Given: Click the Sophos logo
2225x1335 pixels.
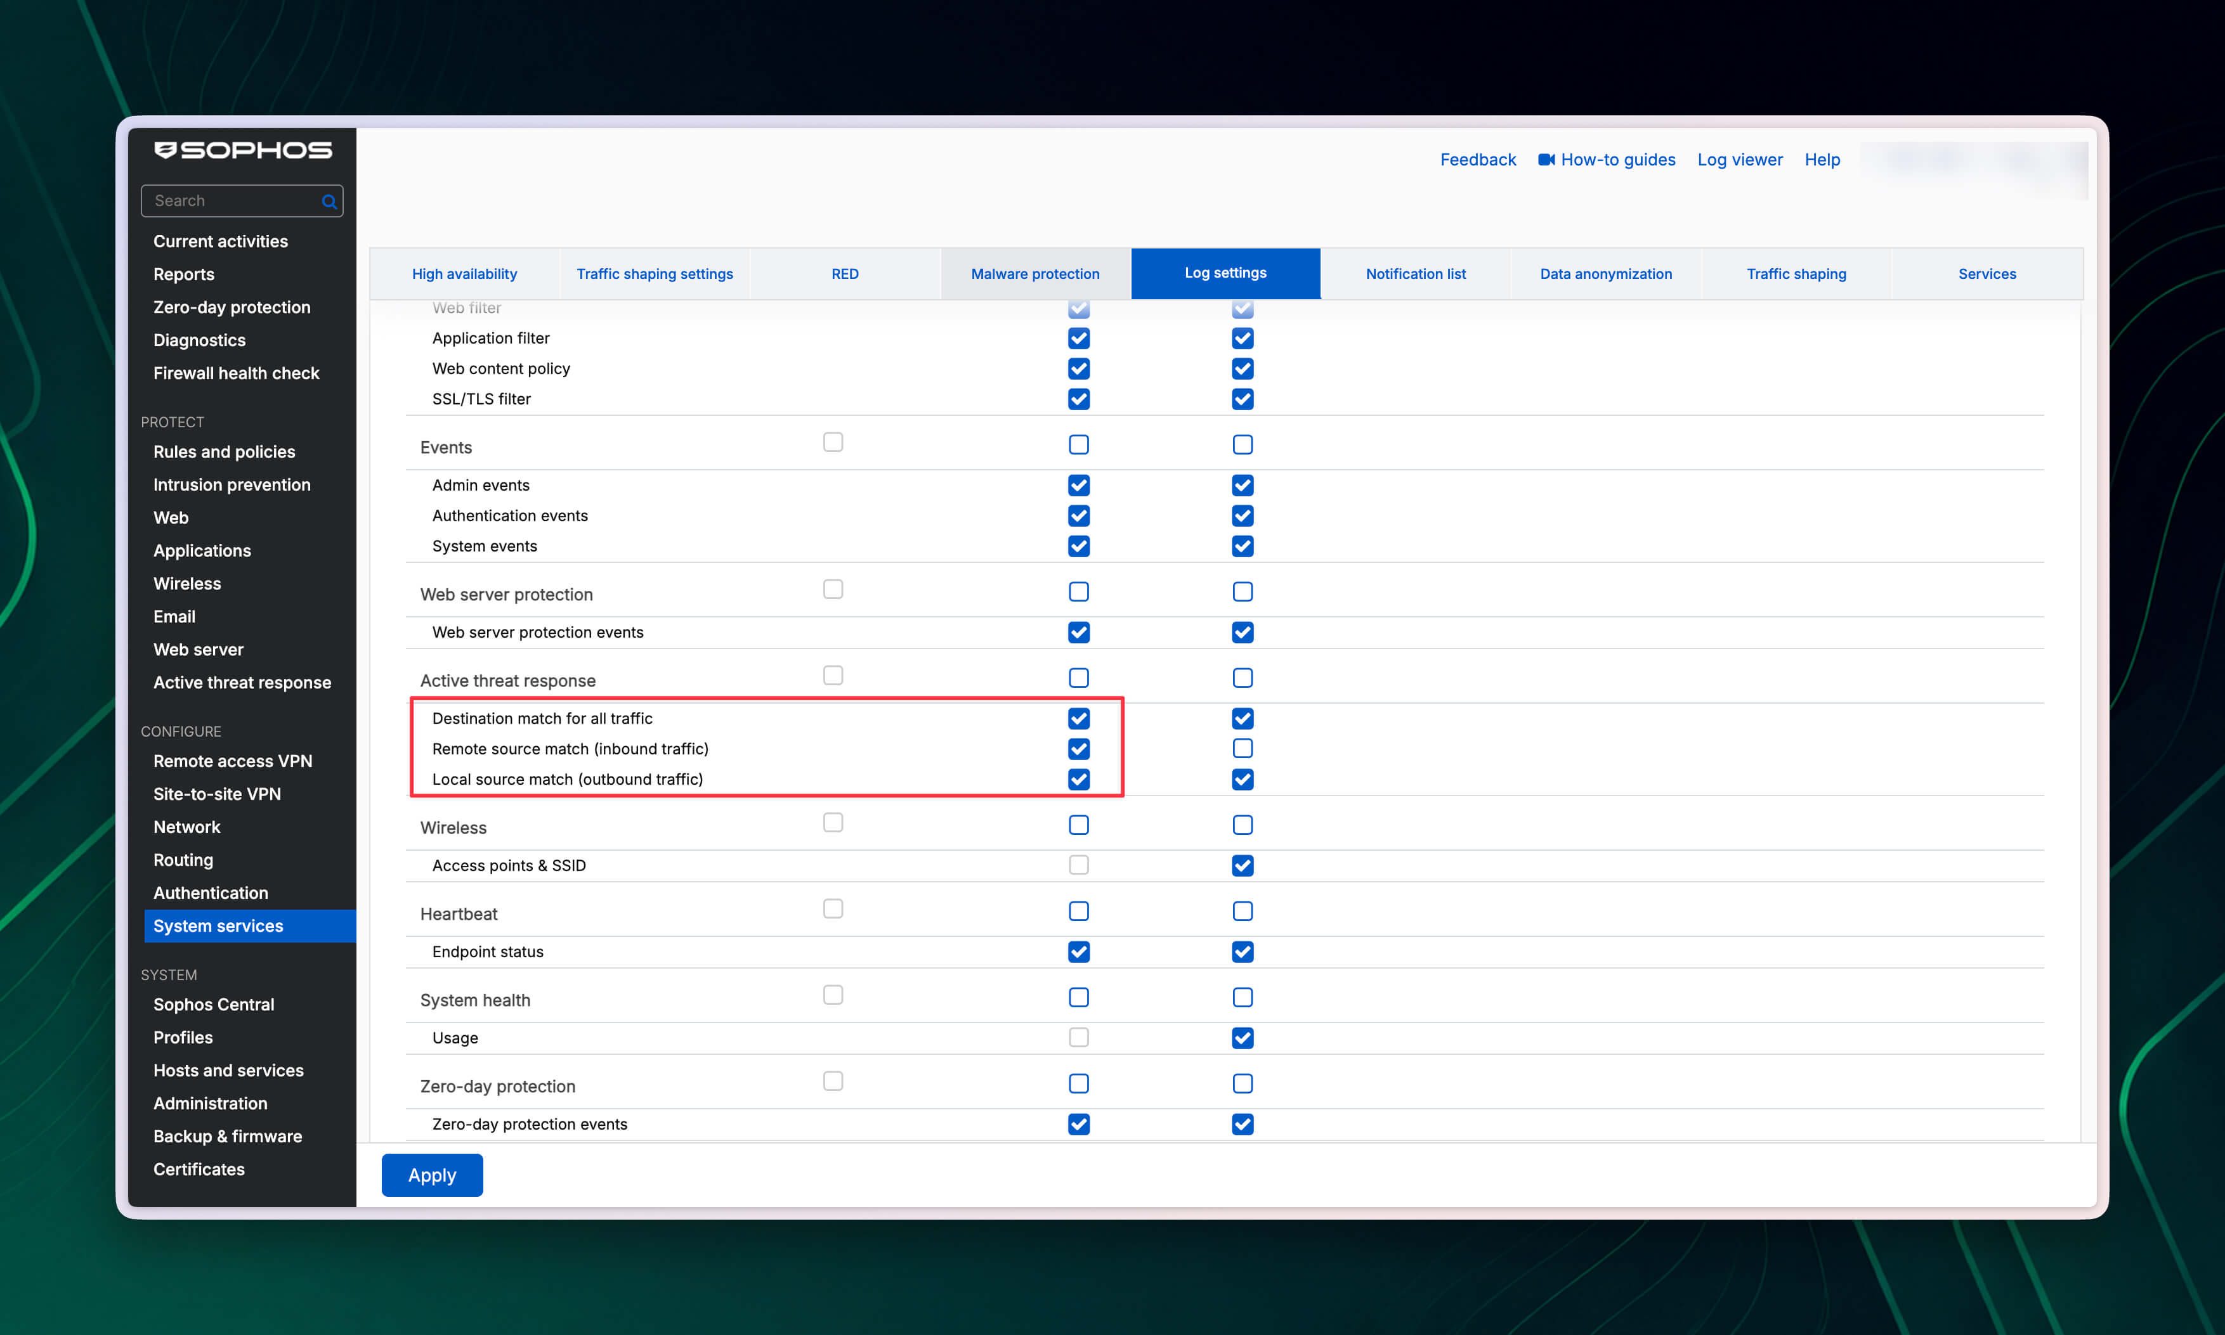Looking at the screenshot, I should pos(242,150).
